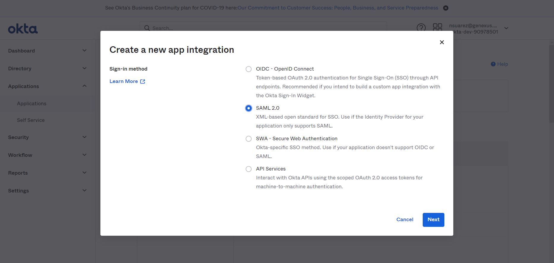Click the nsuarez@genexus account name
This screenshot has height=263, width=554.
[x=473, y=25]
